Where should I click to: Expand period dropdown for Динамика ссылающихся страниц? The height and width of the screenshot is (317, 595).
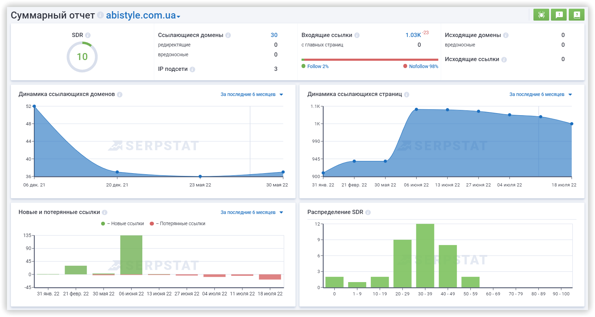[x=540, y=95]
